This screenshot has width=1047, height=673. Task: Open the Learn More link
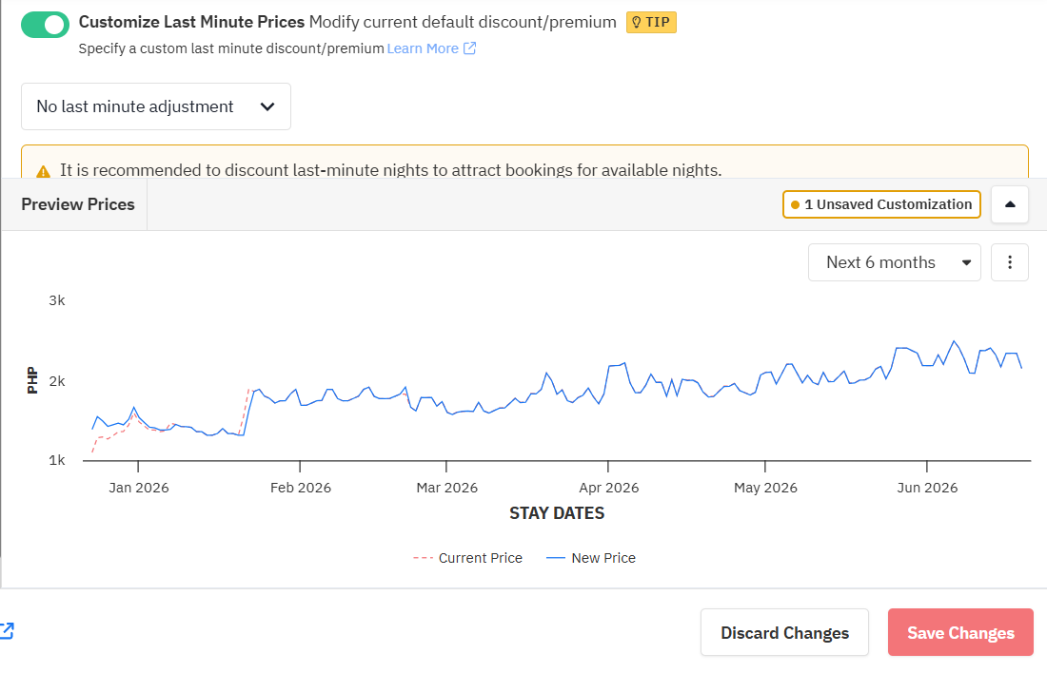[423, 48]
